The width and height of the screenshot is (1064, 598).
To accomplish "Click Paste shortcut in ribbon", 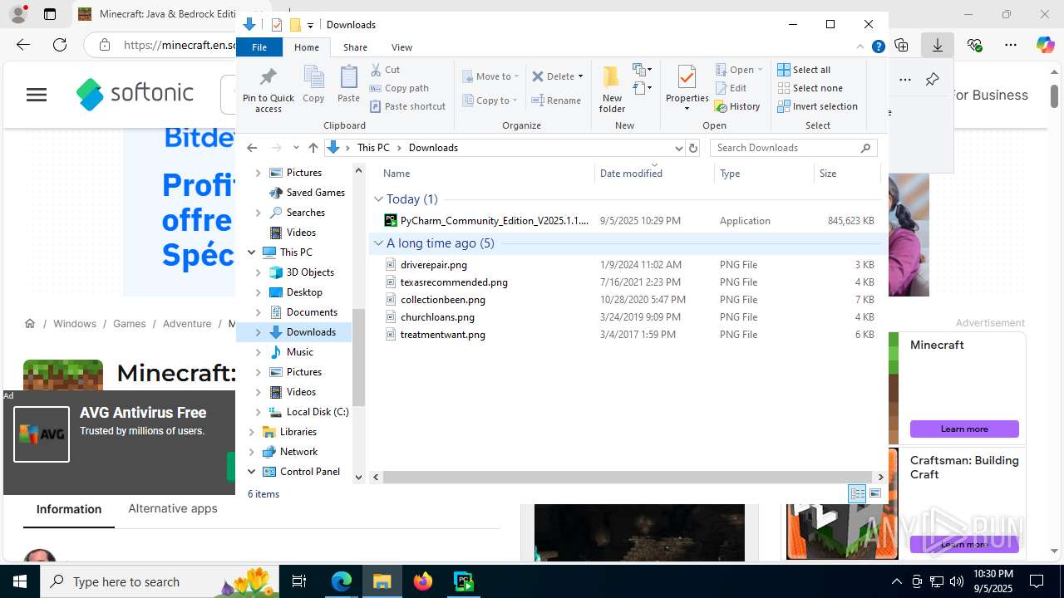I will pos(408,106).
